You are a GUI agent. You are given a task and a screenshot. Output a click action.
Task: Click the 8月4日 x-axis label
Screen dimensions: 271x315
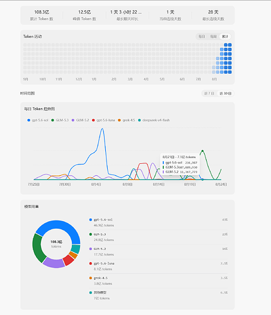pos(96,185)
